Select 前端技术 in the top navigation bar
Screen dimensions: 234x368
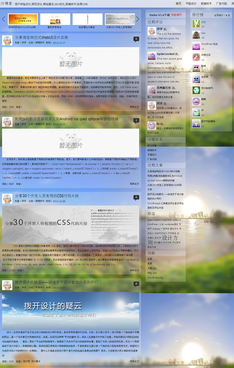coord(206,4)
